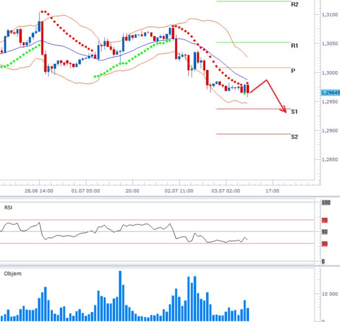Click the 1,3050 price axis label
Image resolution: width=340 pixels, height=322 pixels.
pos(330,44)
